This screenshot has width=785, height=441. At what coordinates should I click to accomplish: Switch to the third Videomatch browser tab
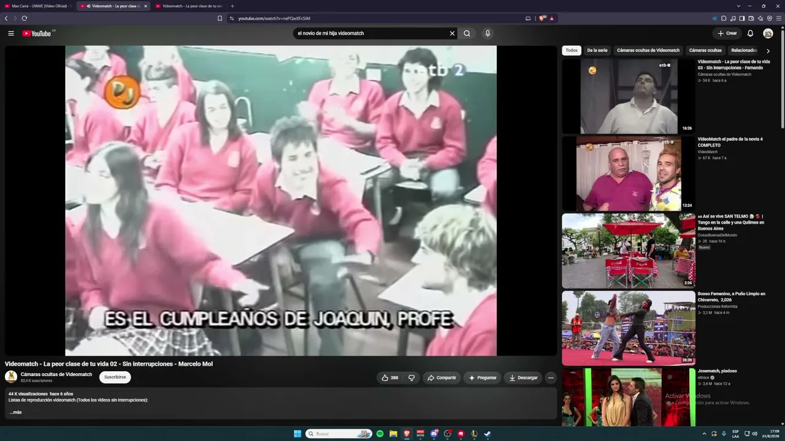tap(189, 6)
